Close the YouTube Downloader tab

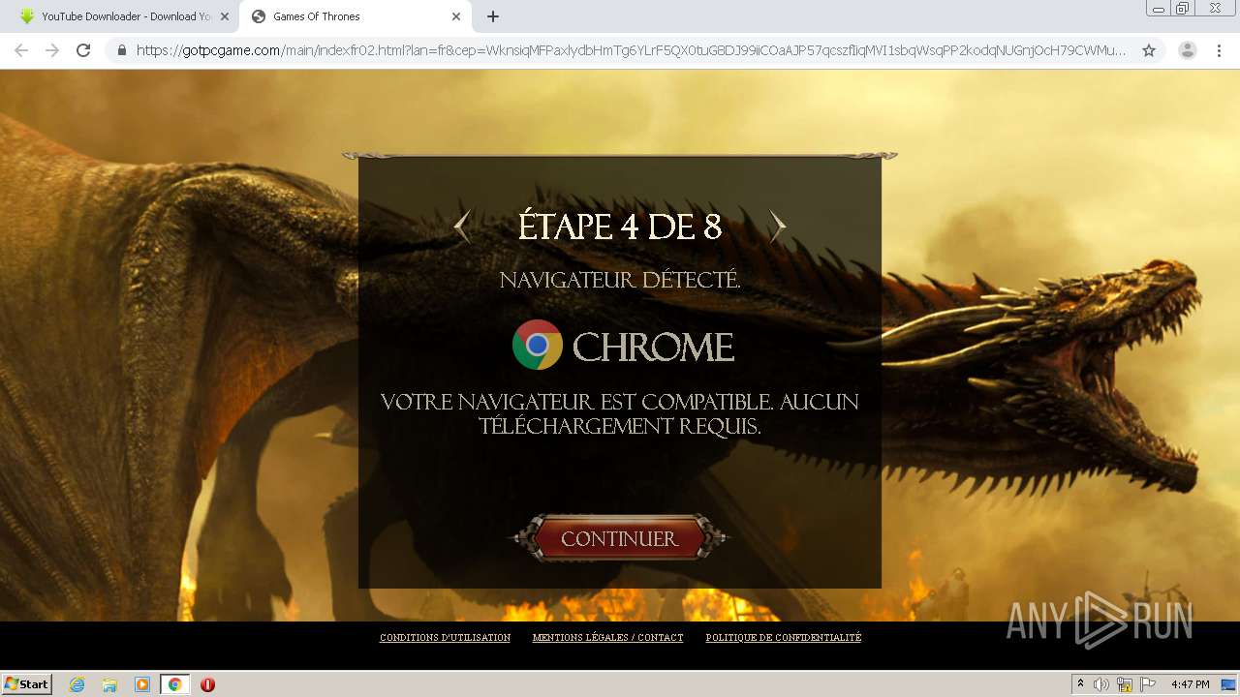[x=224, y=16]
